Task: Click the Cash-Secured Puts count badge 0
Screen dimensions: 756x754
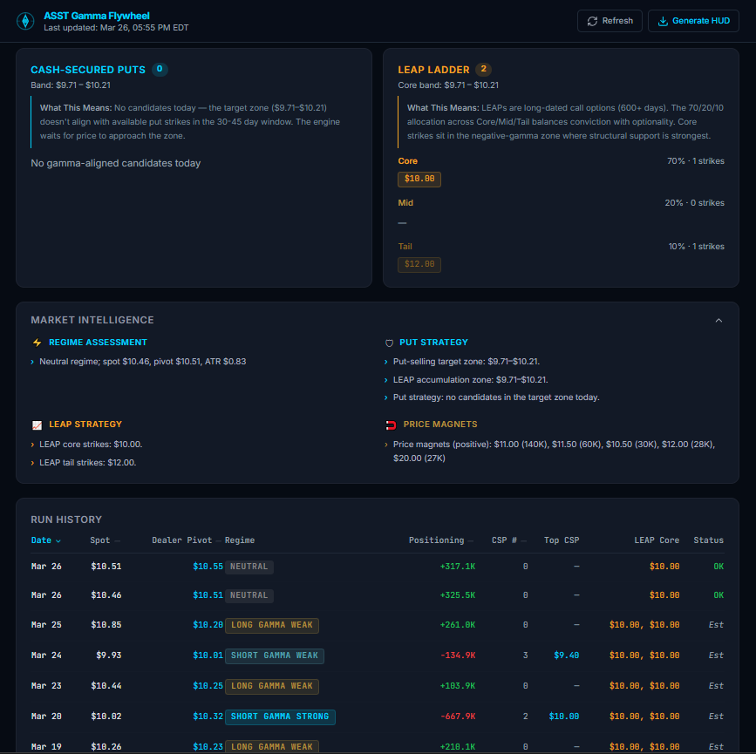Action: [160, 69]
